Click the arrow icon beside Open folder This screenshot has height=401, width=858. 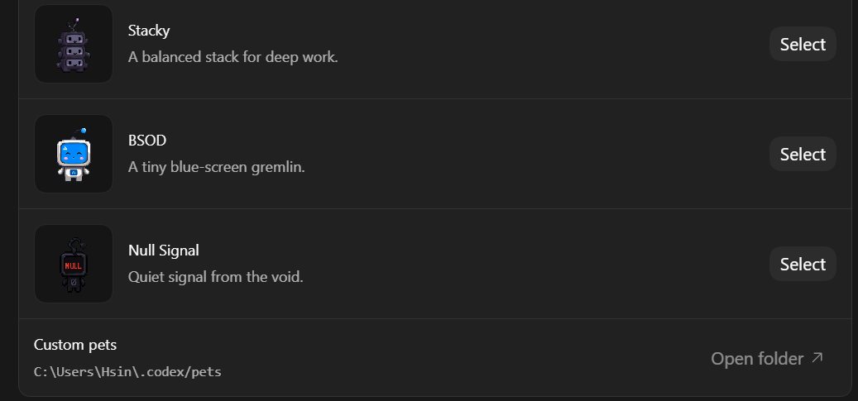click(x=817, y=358)
